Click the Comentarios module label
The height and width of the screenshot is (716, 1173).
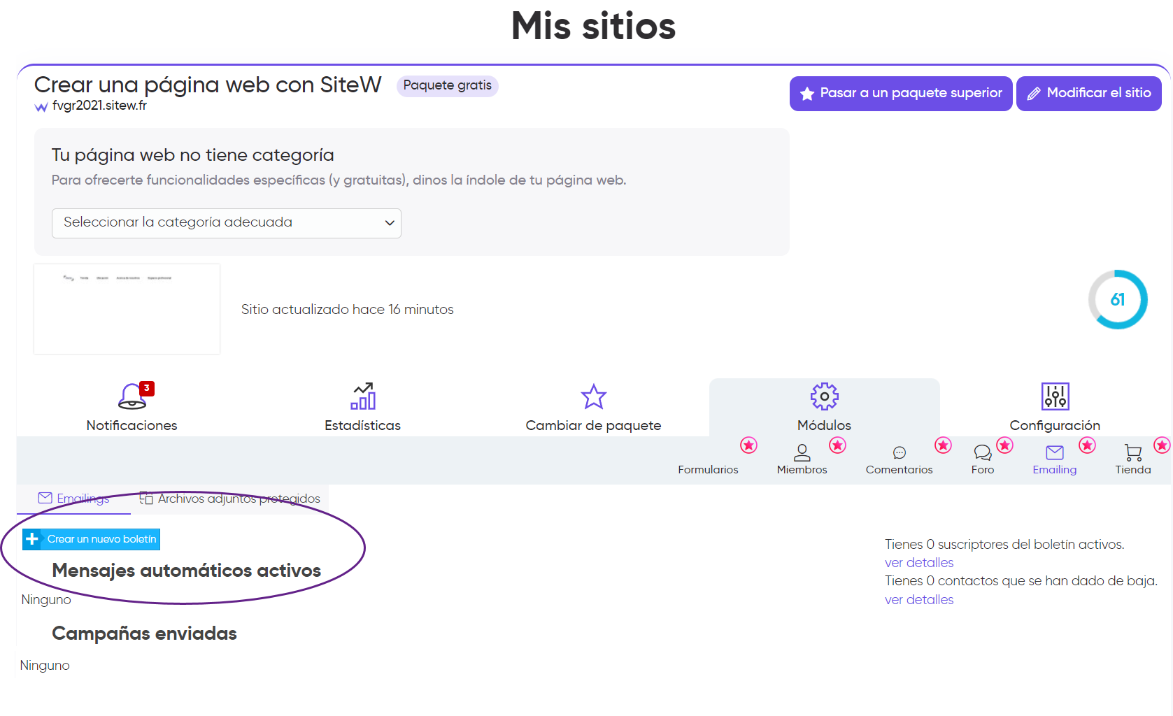pos(900,469)
